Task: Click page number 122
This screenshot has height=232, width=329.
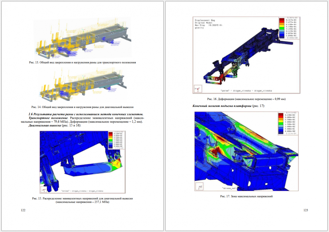Action: click(x=23, y=210)
